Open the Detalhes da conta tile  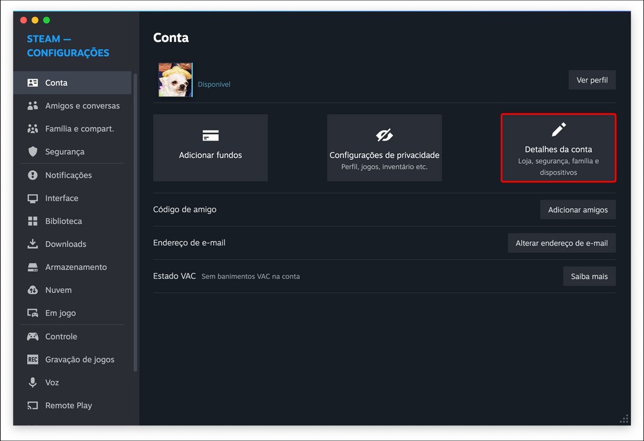pos(558,148)
